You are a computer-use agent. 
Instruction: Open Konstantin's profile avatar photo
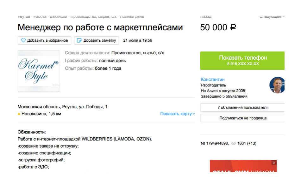277,85
